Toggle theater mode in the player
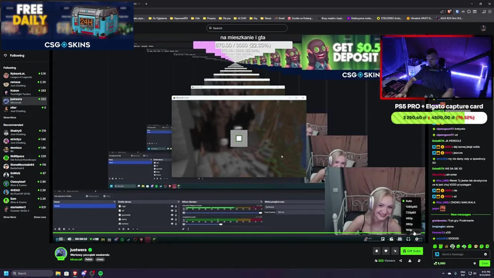Image resolution: width=494 pixels, height=278 pixels. (400, 239)
